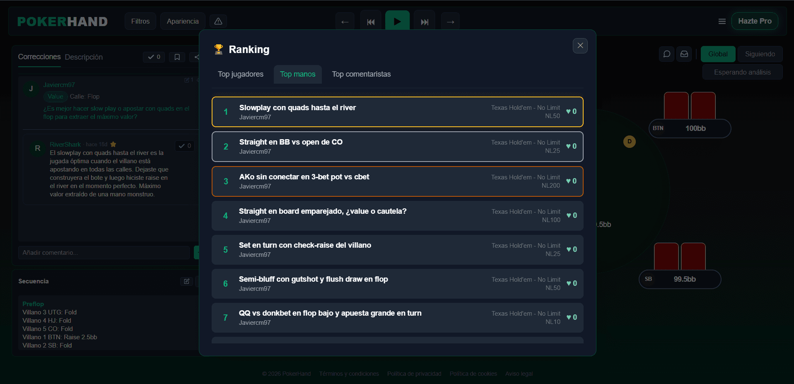
Task: Open hand 'Semi-bluff con gutshot y flush draw'
Action: [397, 284]
